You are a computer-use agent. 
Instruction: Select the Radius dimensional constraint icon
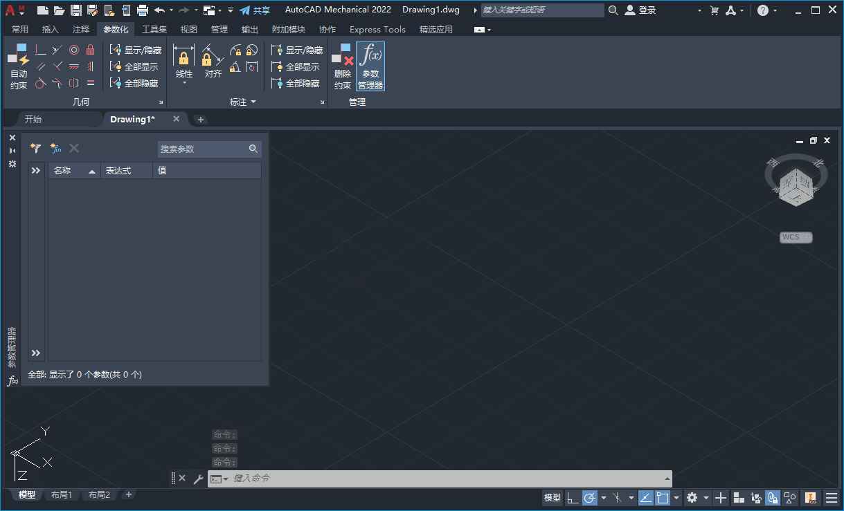pyautogui.click(x=235, y=50)
